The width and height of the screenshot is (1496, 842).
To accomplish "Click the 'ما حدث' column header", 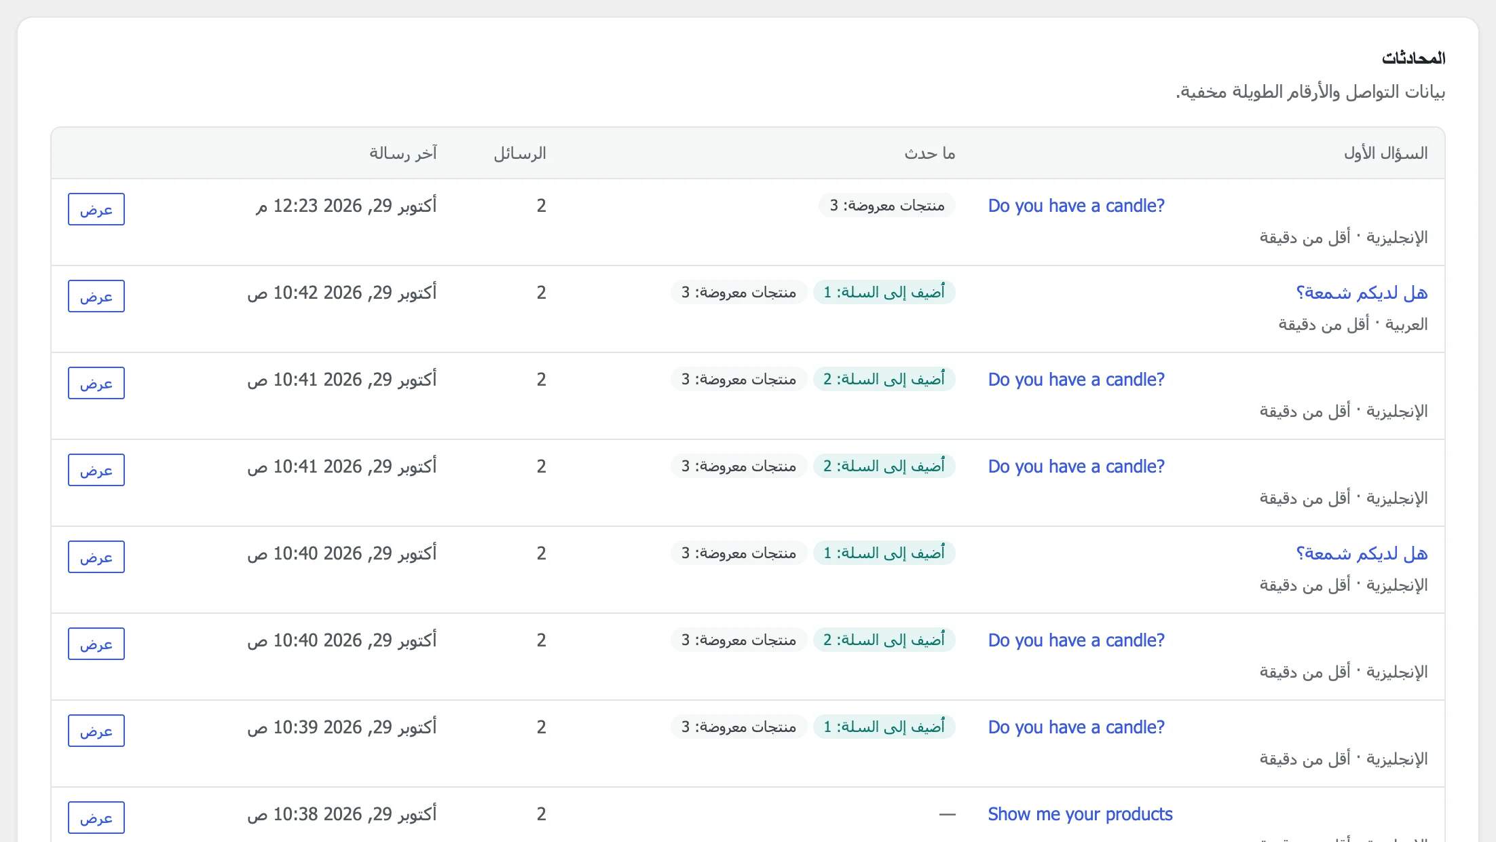I will coord(930,153).
